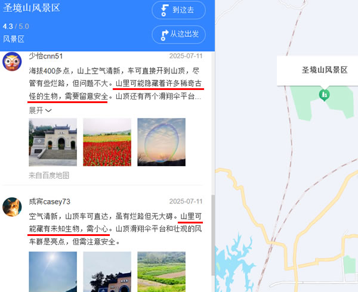Open the green terraced fields photo

162,272
